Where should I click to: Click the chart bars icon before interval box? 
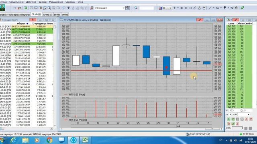pos(160,8)
